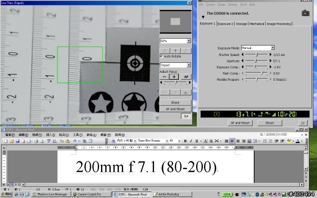The width and height of the screenshot is (317, 198).
Task: Open the Exposure Mode Manual dropdown
Action: 272,48
